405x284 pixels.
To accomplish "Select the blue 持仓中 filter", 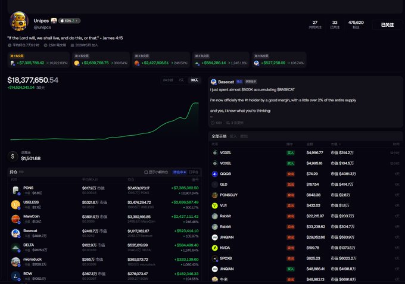I will (x=179, y=172).
